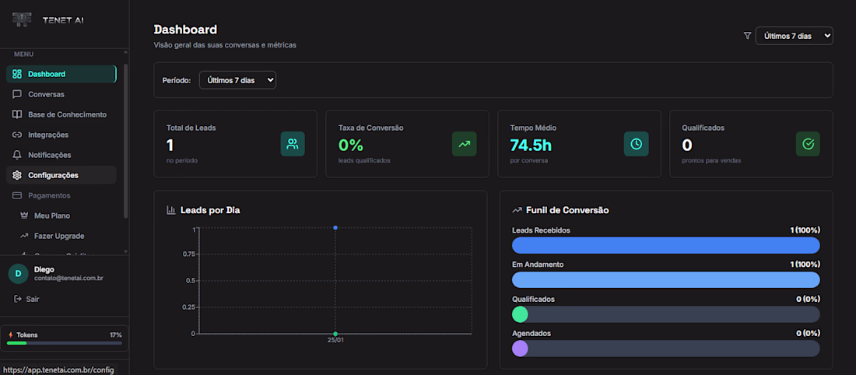
Task: Click Diego's avatar circle
Action: [x=18, y=274]
